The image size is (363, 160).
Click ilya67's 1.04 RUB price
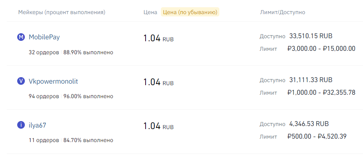158,126
